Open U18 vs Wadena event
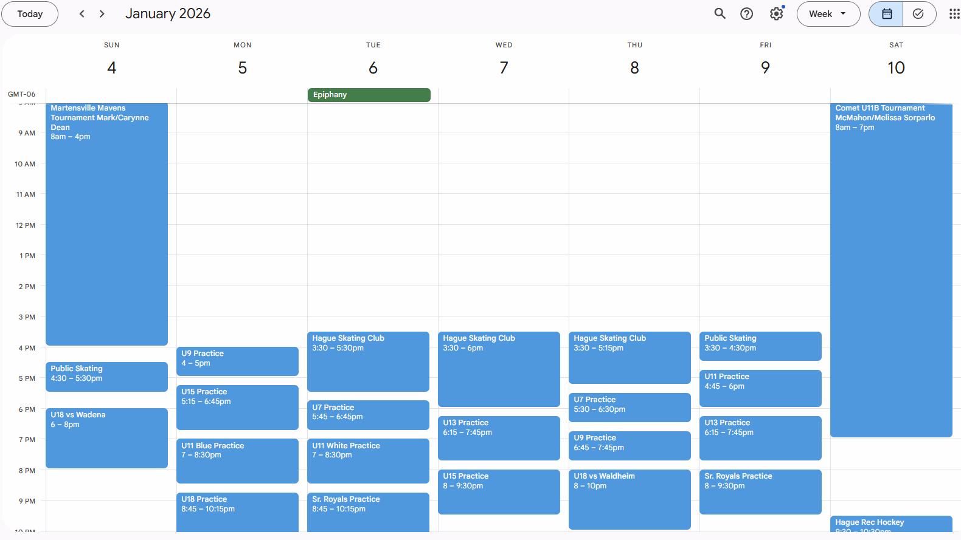The height and width of the screenshot is (540, 961). pyautogui.click(x=106, y=437)
